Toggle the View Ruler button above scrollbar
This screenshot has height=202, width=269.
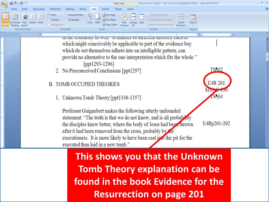[x=267, y=35]
